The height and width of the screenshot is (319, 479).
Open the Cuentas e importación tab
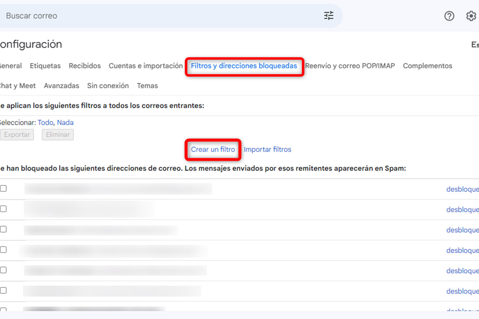coord(146,66)
